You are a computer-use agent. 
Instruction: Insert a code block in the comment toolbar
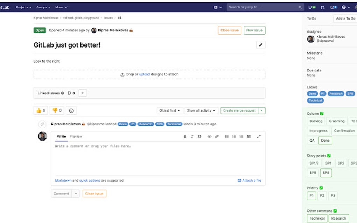coord(210,136)
